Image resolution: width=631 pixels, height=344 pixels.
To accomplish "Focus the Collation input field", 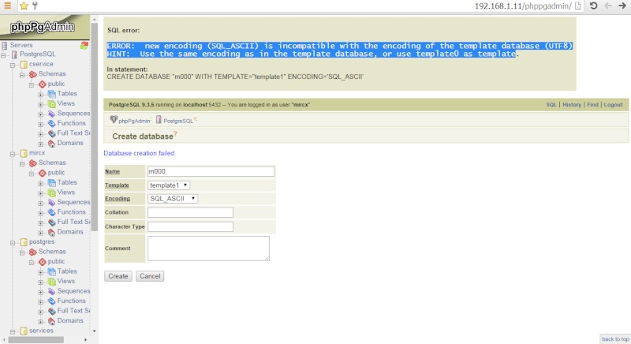I will point(190,212).
